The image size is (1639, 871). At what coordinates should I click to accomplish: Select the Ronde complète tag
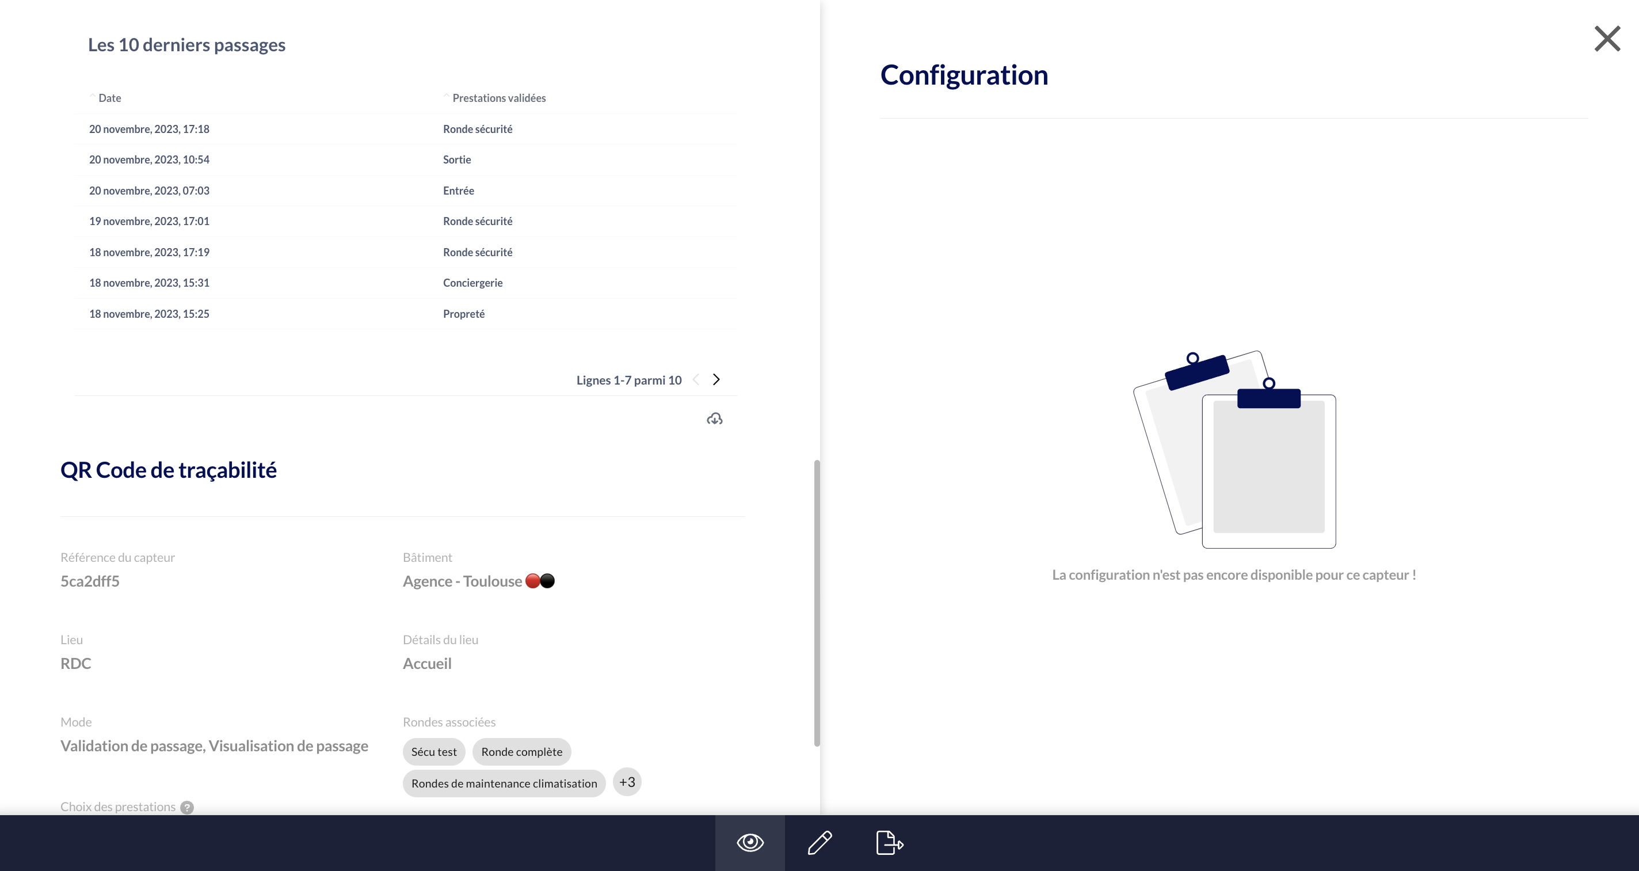pyautogui.click(x=521, y=752)
